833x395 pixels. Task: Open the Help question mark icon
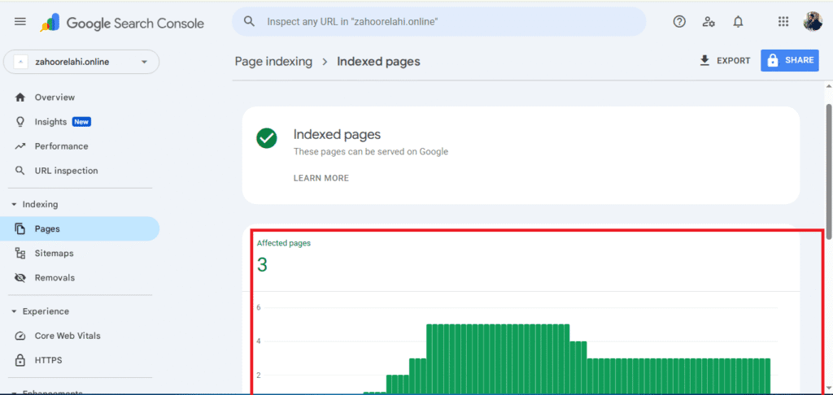click(x=679, y=22)
